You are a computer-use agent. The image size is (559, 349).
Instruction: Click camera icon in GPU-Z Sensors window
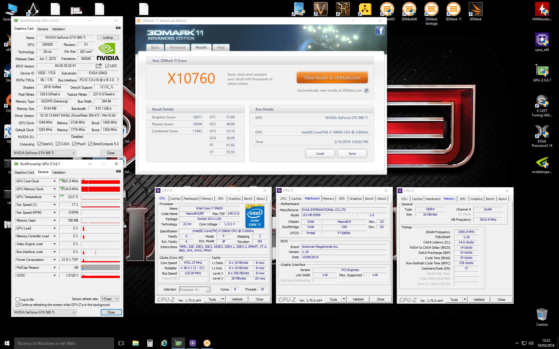(118, 171)
